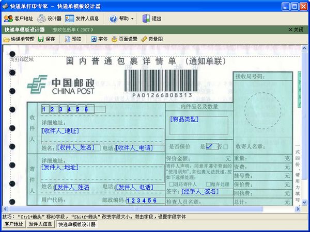
Task: Select the [收件人_地址] field
Action: pyautogui.click(x=103, y=136)
